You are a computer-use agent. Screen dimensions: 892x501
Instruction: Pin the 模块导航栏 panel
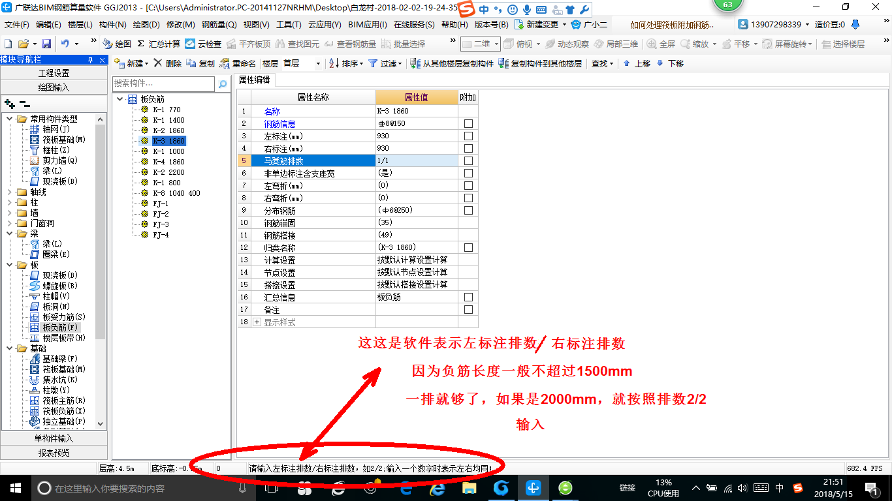tap(90, 60)
